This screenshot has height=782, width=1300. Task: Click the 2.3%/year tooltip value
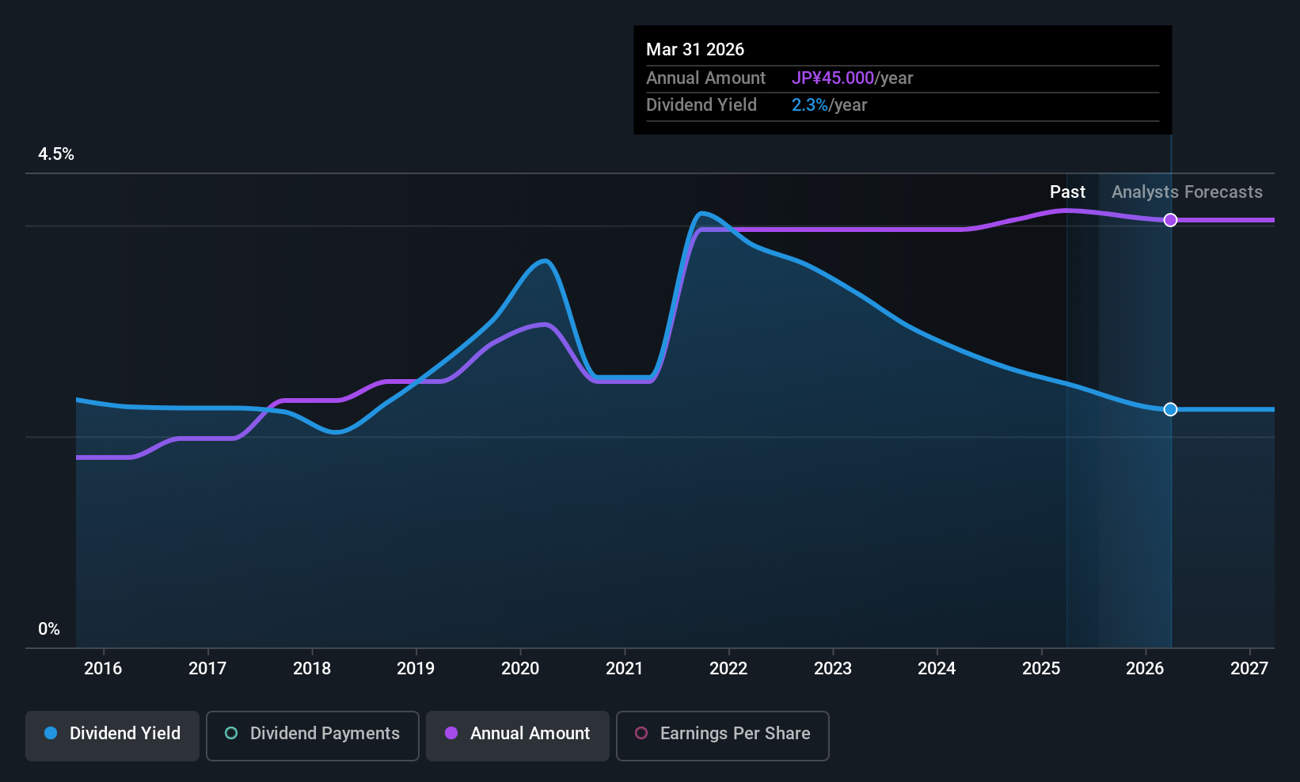coord(830,105)
